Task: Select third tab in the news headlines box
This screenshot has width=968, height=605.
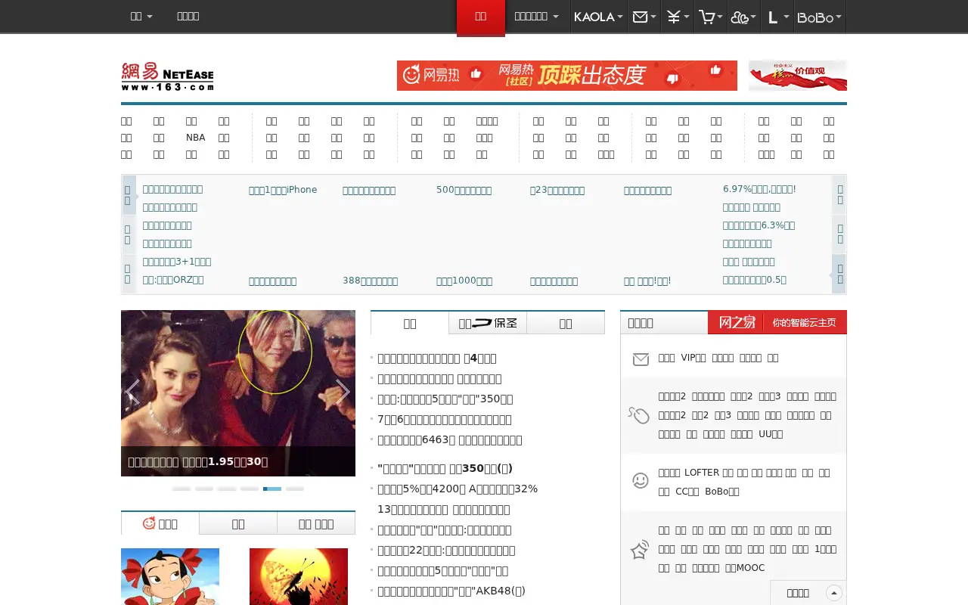Action: coord(566,323)
